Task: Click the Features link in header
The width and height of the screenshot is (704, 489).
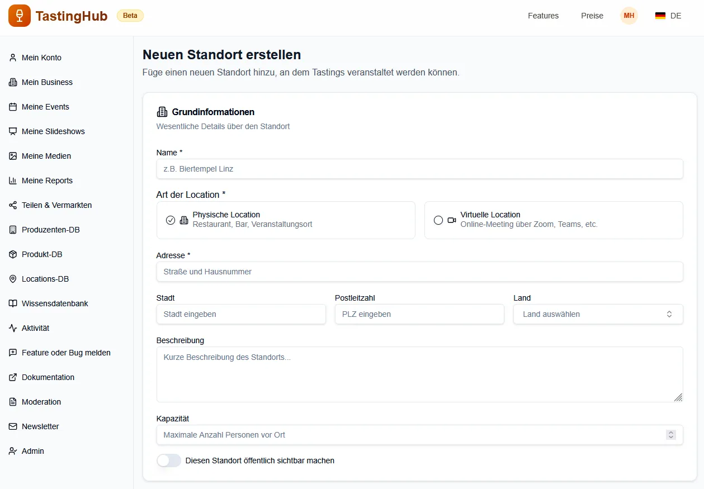Action: coord(543,16)
